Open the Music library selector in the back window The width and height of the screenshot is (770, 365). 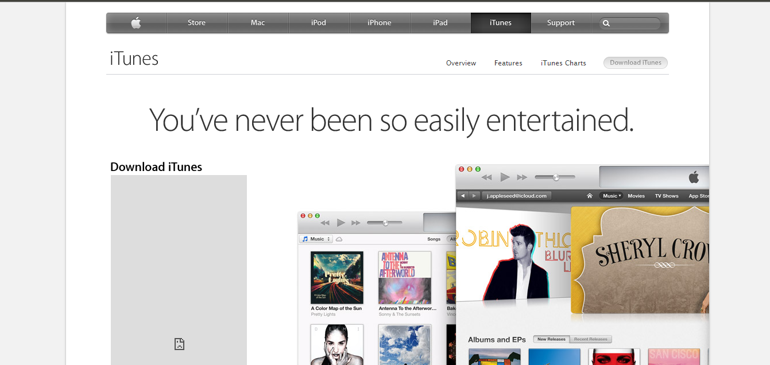click(316, 239)
